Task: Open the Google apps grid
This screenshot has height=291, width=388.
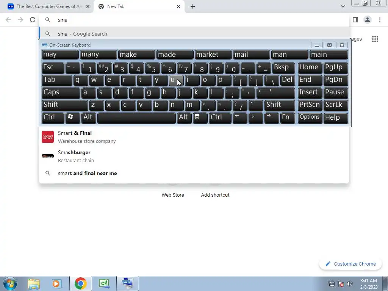Action: (375, 39)
